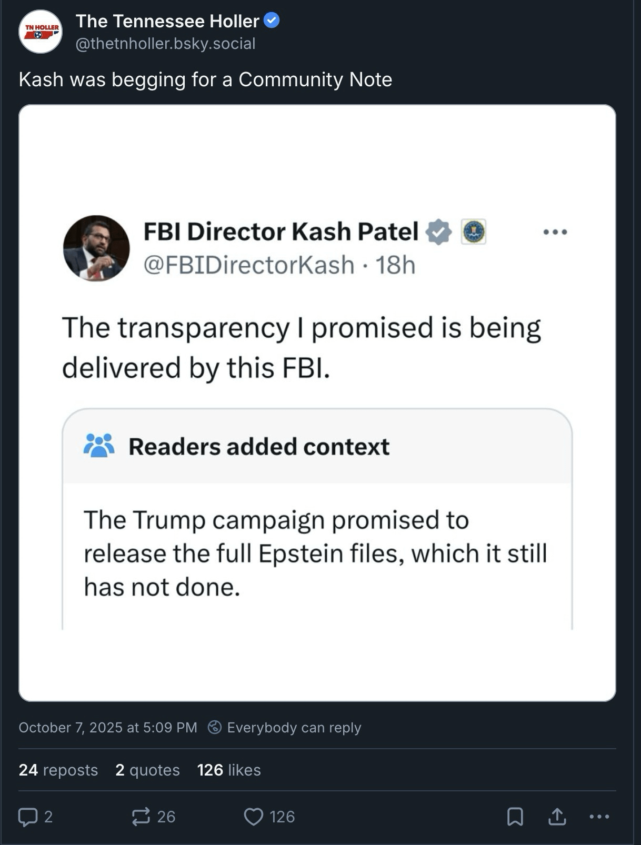Image resolution: width=641 pixels, height=845 pixels.
Task: View the 2 quotes list
Action: click(147, 770)
